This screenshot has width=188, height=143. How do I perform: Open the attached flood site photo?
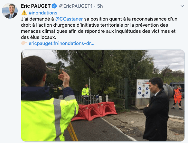click(x=103, y=95)
